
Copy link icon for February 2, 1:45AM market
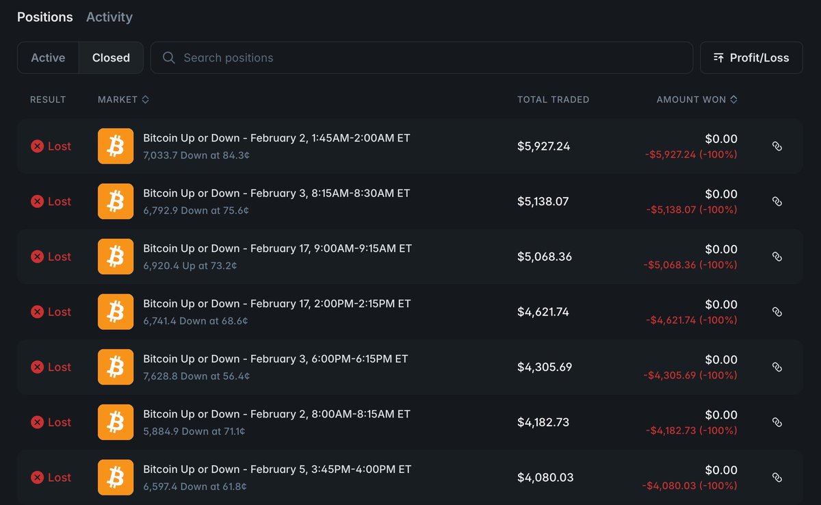pos(777,146)
